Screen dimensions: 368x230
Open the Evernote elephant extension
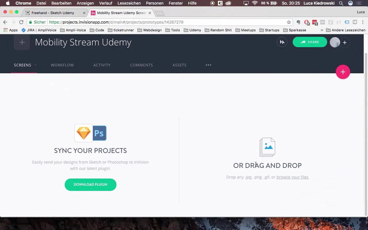click(x=299, y=22)
